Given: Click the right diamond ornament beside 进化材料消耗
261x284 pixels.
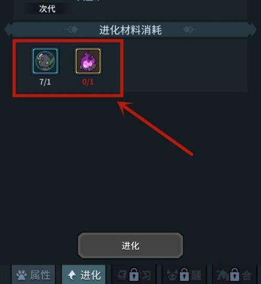Looking at the screenshot, I should [189, 29].
